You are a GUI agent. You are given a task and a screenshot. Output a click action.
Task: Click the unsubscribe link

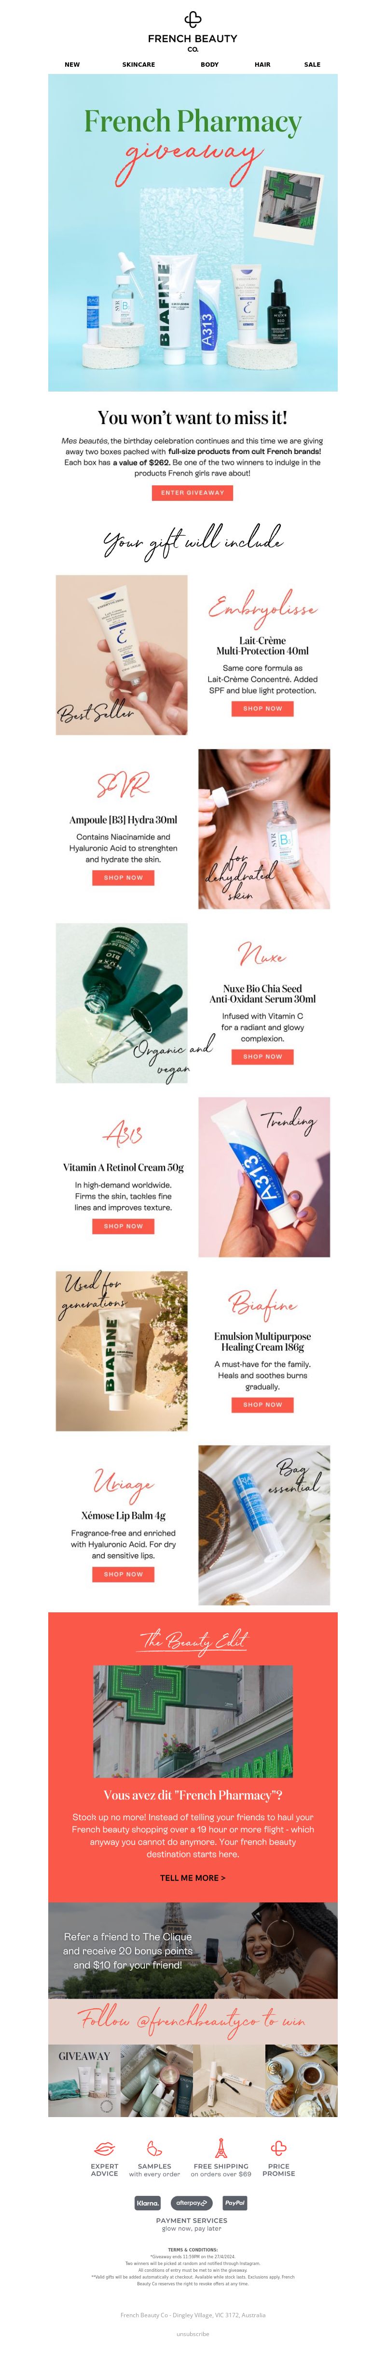click(193, 2334)
